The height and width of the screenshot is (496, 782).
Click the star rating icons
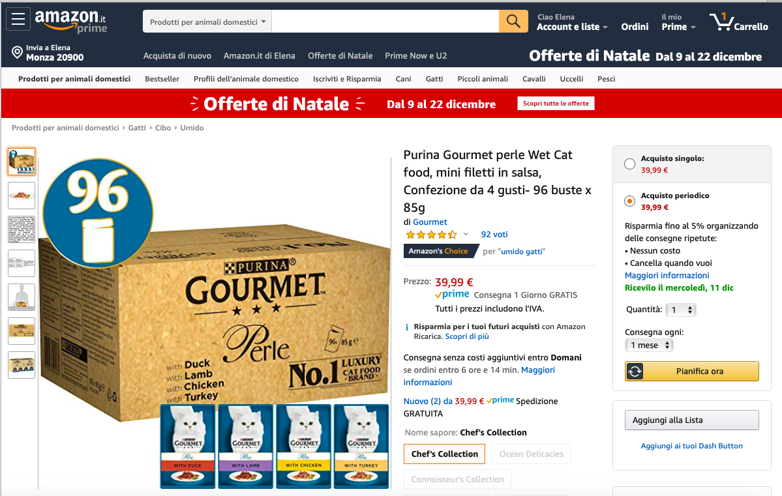[431, 234]
